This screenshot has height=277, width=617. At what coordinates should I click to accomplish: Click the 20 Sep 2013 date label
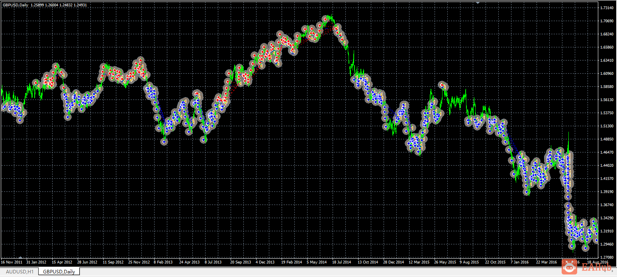click(241, 262)
